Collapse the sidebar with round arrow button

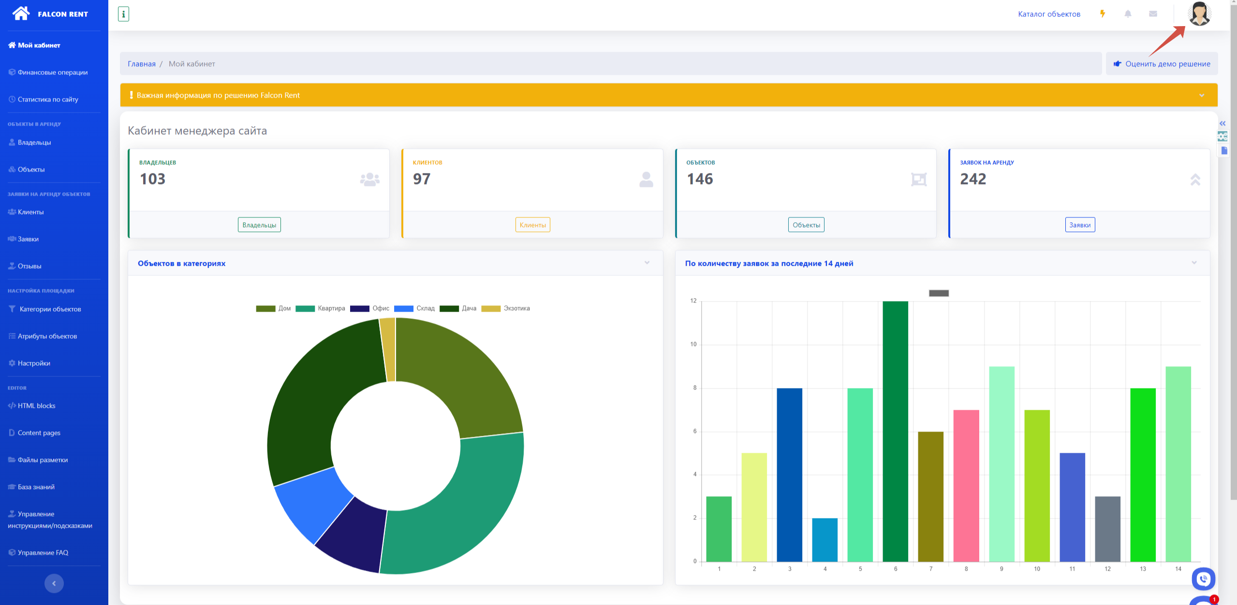pos(54,583)
